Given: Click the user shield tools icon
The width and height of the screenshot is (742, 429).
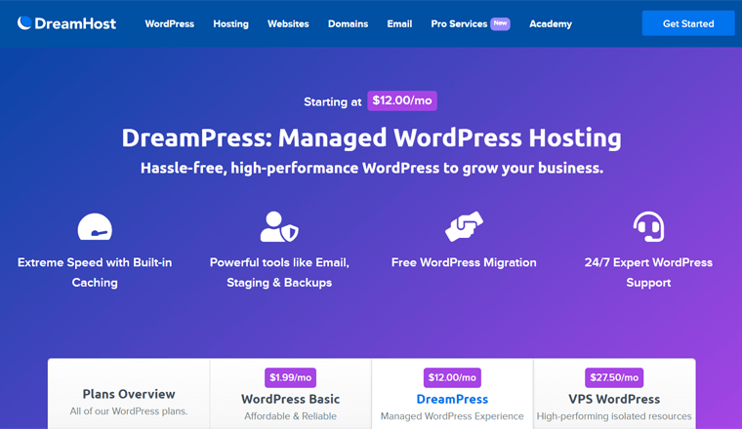Looking at the screenshot, I should (279, 226).
